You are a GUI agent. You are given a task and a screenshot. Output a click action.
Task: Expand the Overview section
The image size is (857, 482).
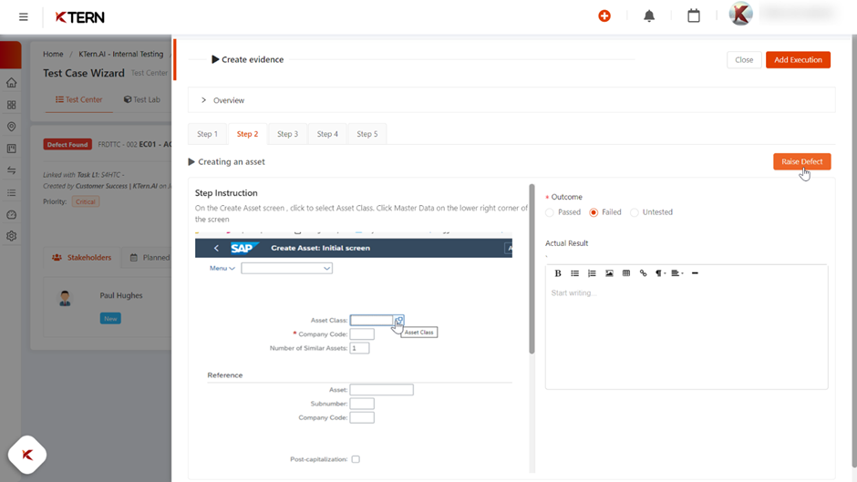coord(204,100)
